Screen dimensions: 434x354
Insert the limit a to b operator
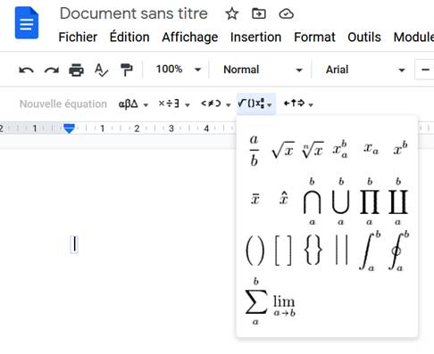click(x=284, y=305)
